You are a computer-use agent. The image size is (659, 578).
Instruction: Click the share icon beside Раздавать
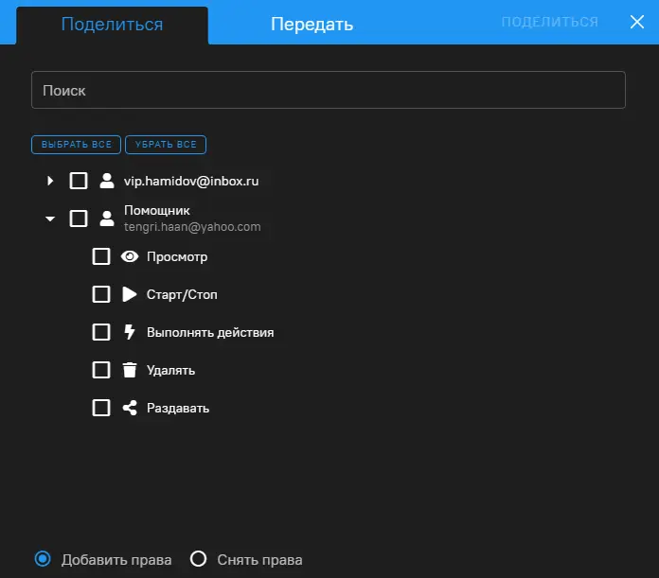tap(130, 408)
